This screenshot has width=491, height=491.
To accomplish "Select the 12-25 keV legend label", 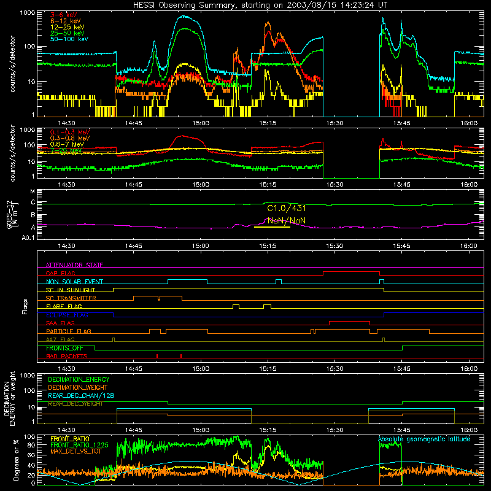I will [x=68, y=27].
